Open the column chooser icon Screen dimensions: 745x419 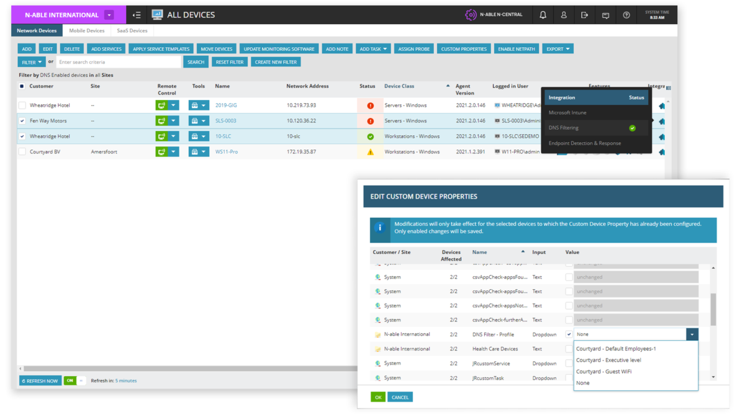pos(669,88)
